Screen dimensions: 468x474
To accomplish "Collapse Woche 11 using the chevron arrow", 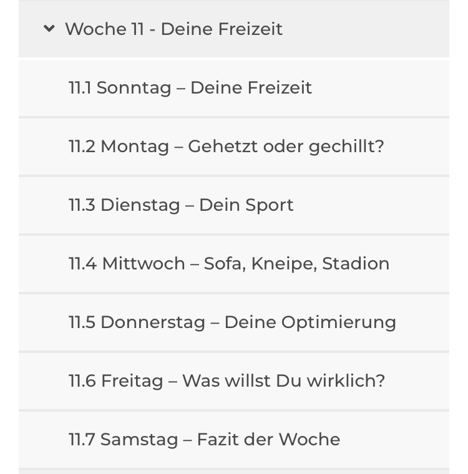I will coord(49,29).
